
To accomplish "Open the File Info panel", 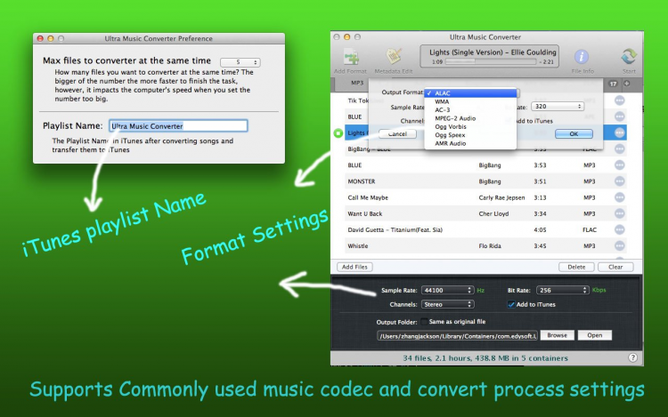I will [x=582, y=57].
